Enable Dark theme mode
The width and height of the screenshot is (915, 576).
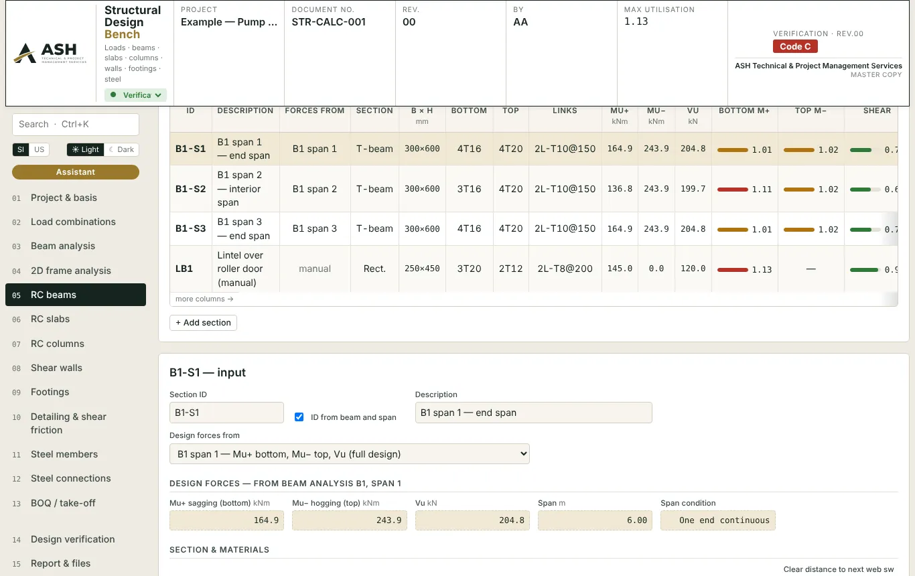pyautogui.click(x=121, y=149)
